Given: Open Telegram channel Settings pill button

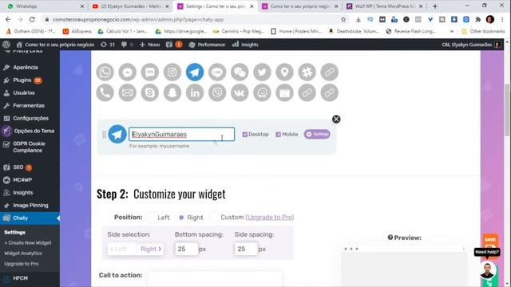Looking at the screenshot, I should pos(317,134).
